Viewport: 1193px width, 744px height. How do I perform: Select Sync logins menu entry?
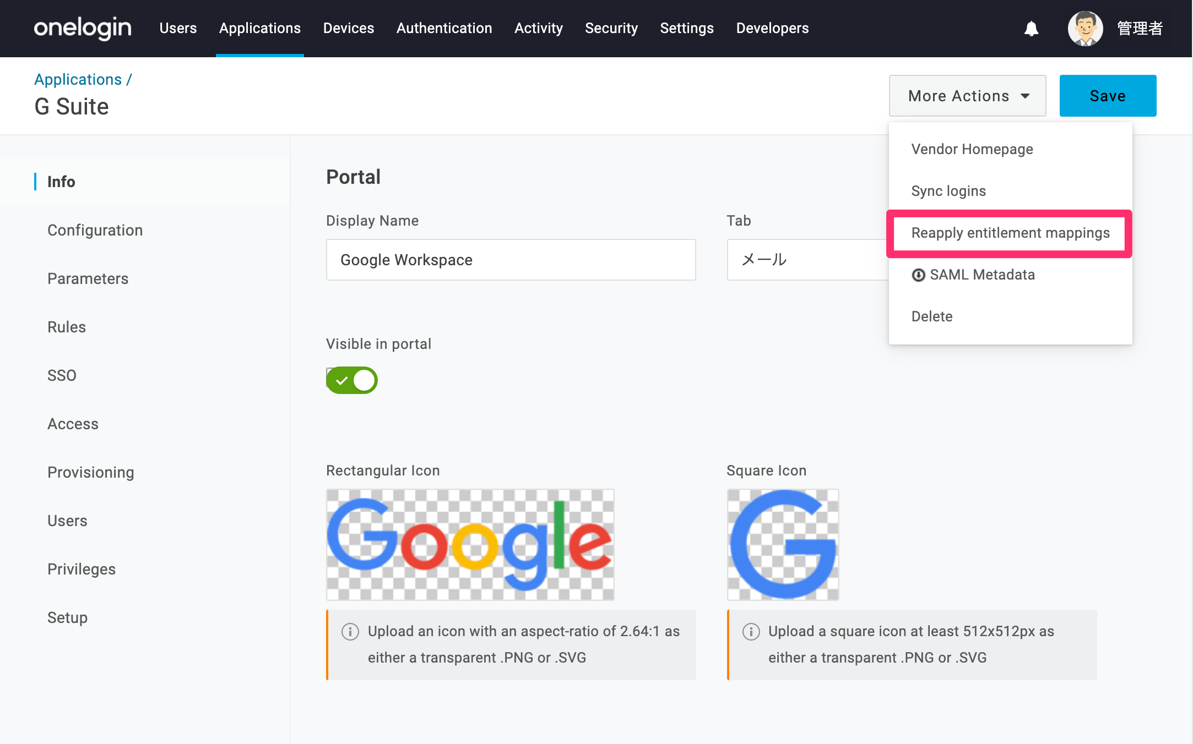click(1011, 191)
